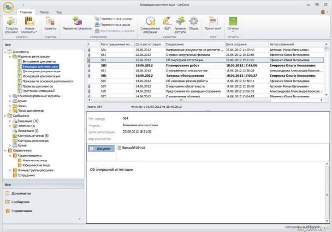
Task: Expand Личные группы рассылки node
Action: tap(10, 170)
